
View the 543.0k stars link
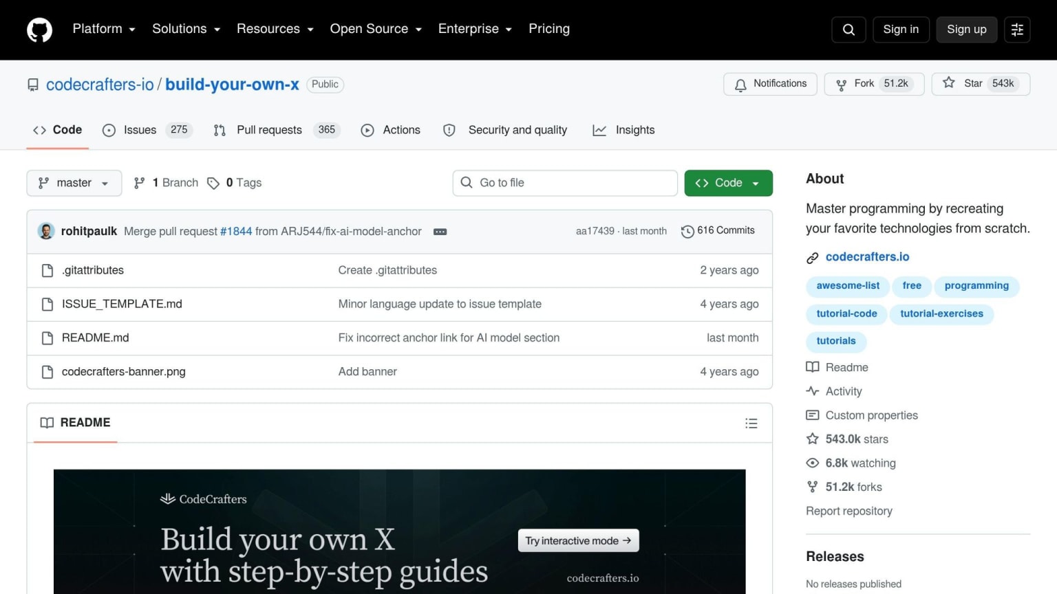click(x=848, y=440)
